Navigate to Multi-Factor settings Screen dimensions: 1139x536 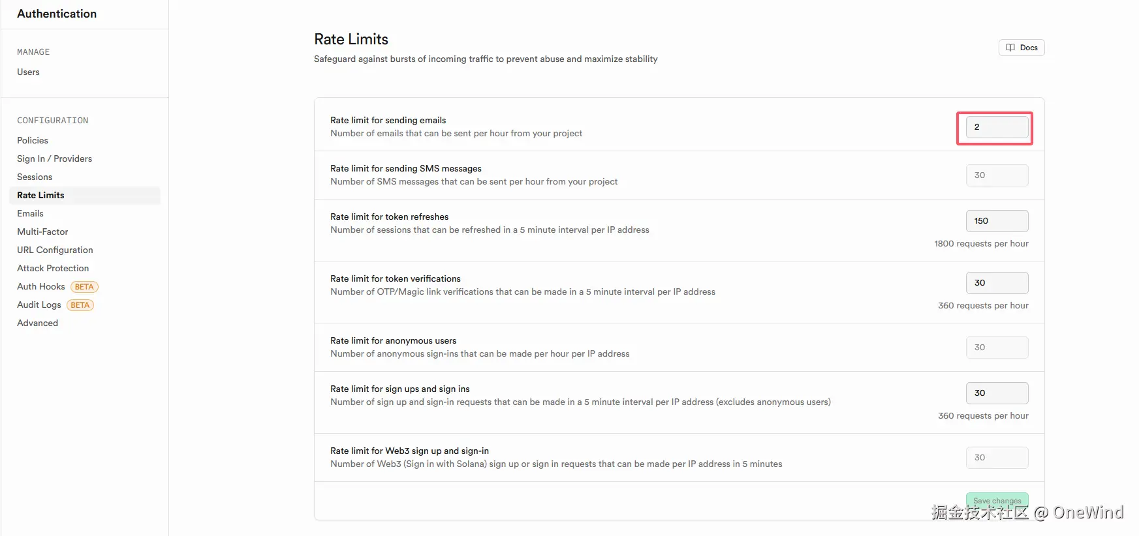pos(42,232)
